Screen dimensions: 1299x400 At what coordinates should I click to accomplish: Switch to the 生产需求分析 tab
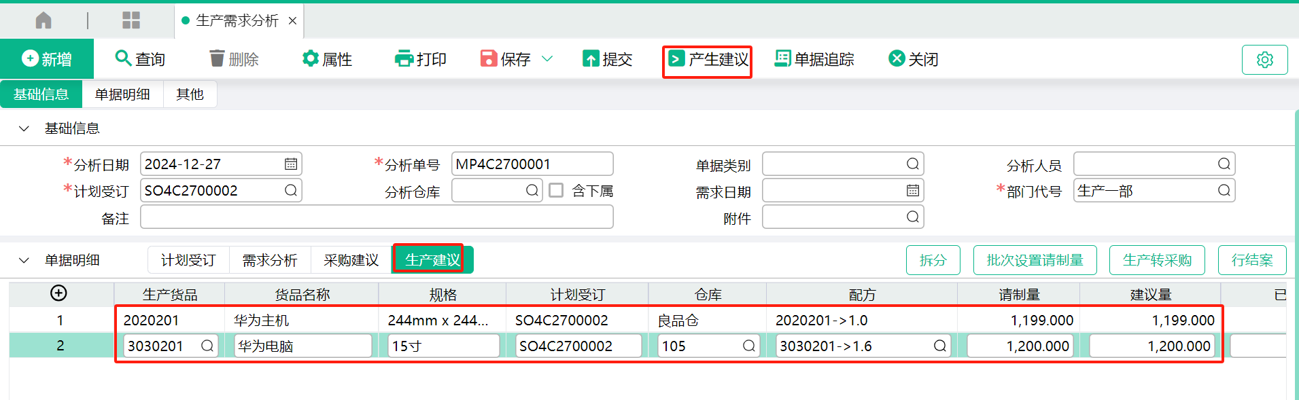237,21
